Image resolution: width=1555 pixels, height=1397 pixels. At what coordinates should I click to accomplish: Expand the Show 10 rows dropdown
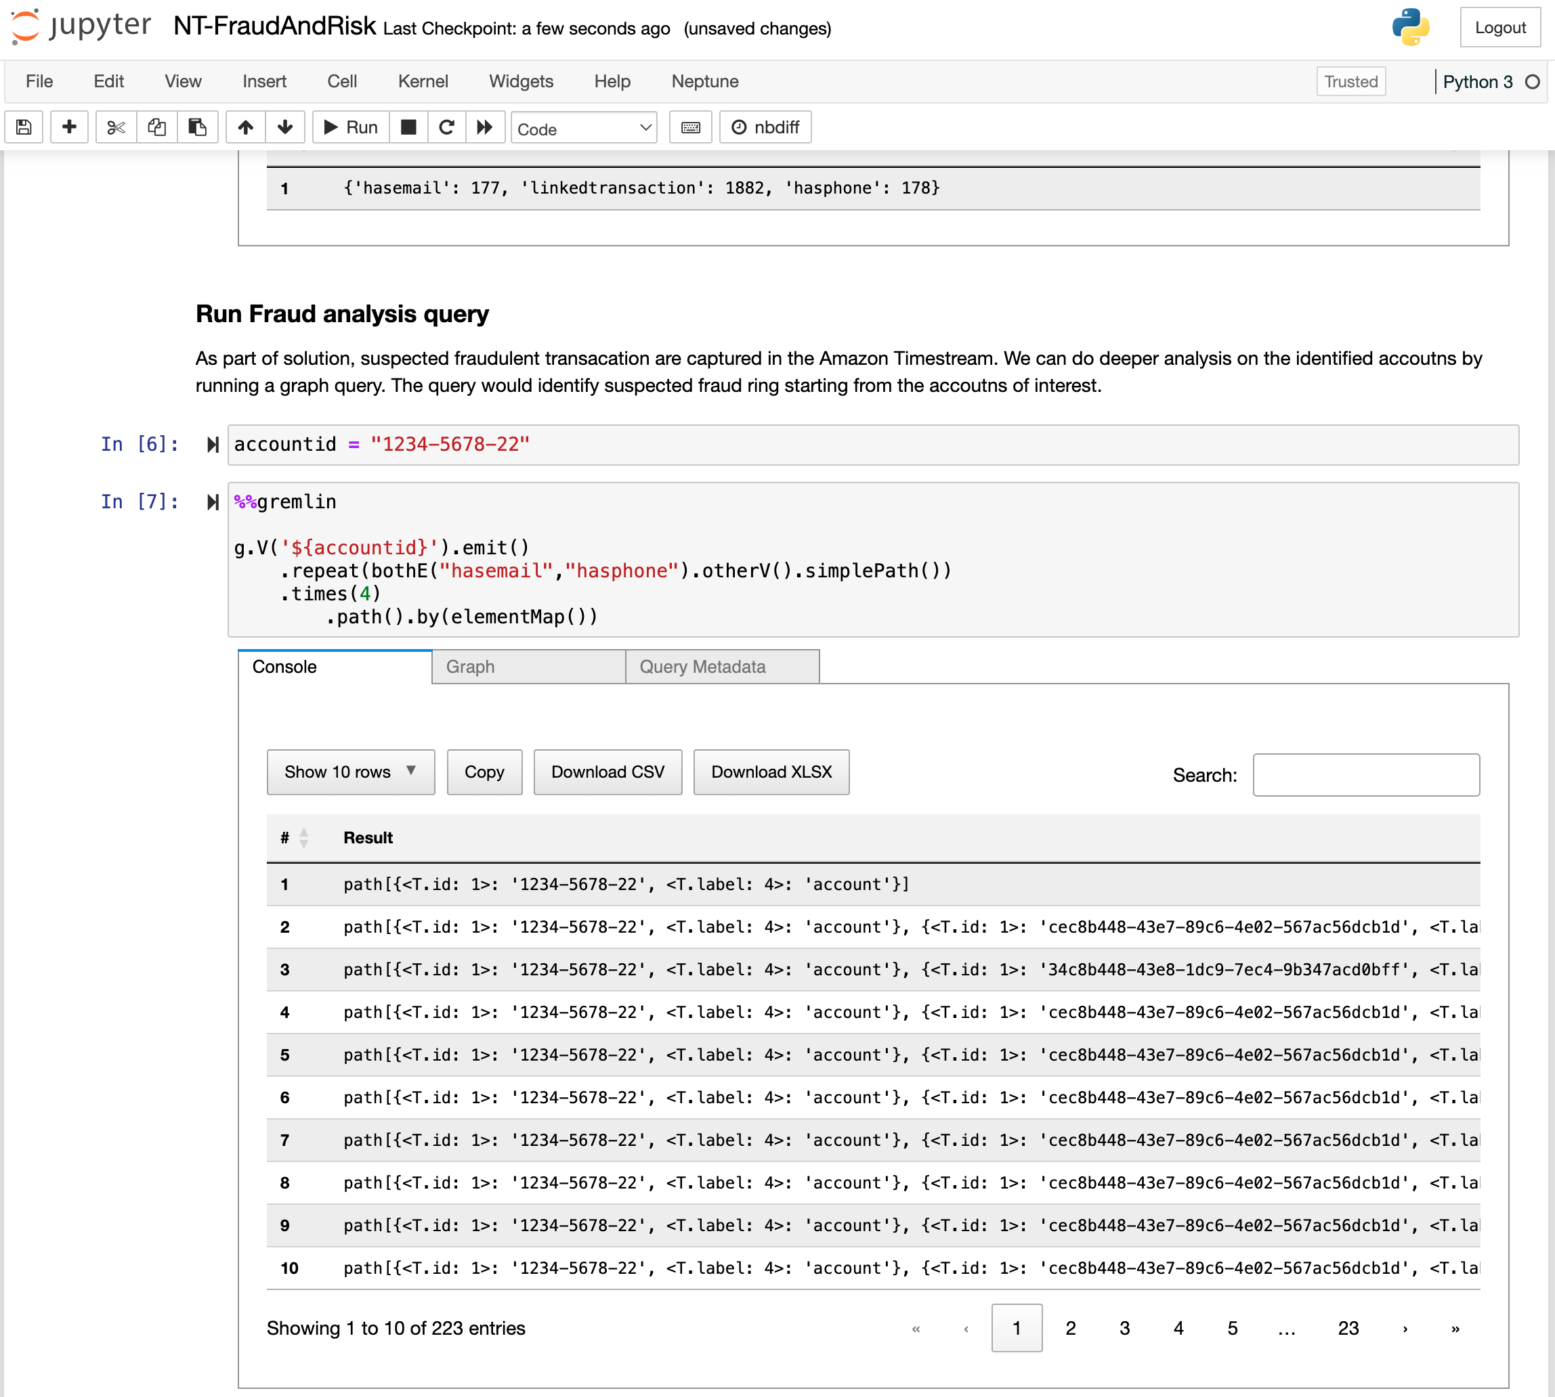[350, 772]
